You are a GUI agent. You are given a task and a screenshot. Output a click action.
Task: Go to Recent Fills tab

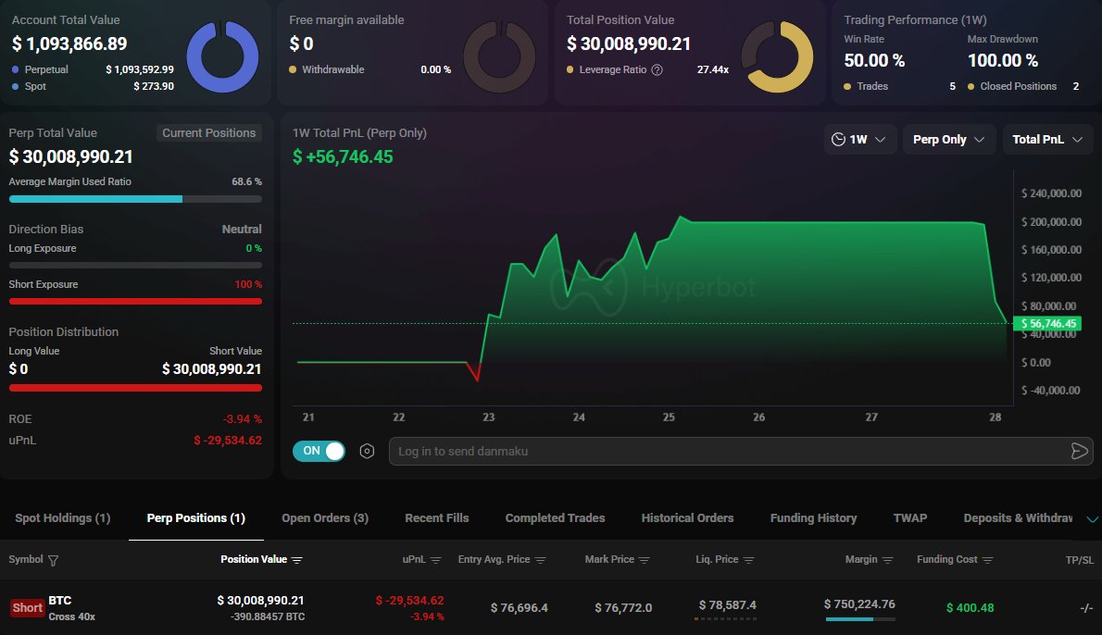(x=436, y=518)
